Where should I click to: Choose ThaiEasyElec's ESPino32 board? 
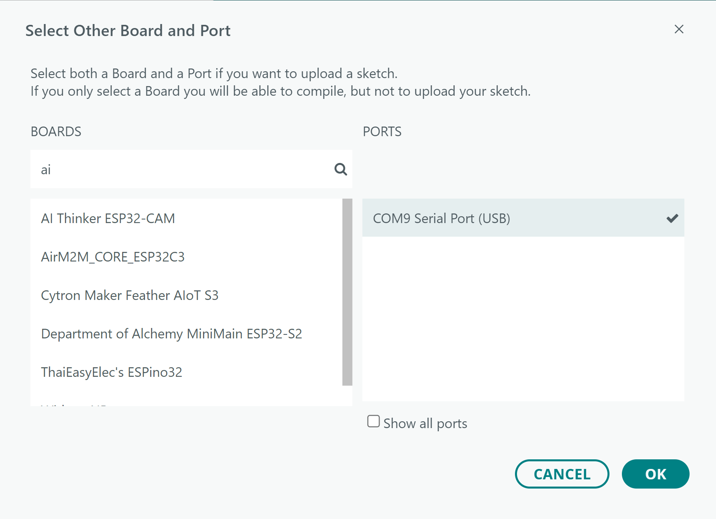[111, 372]
